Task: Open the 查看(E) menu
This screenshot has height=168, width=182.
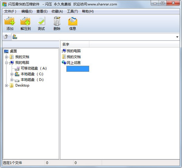Action: point(42,12)
